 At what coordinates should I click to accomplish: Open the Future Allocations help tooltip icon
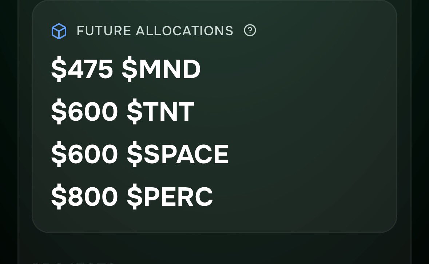click(250, 31)
